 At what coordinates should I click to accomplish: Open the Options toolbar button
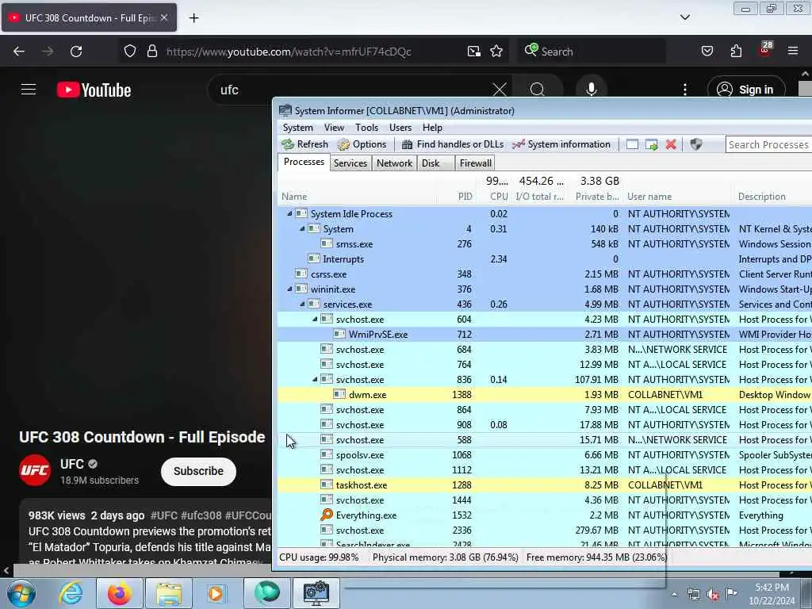(x=362, y=144)
